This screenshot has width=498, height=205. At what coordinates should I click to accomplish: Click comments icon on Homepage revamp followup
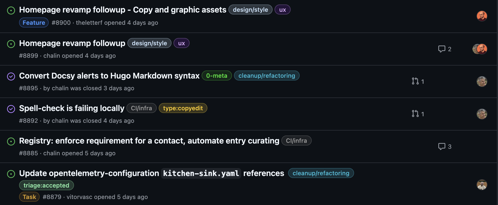click(x=442, y=49)
